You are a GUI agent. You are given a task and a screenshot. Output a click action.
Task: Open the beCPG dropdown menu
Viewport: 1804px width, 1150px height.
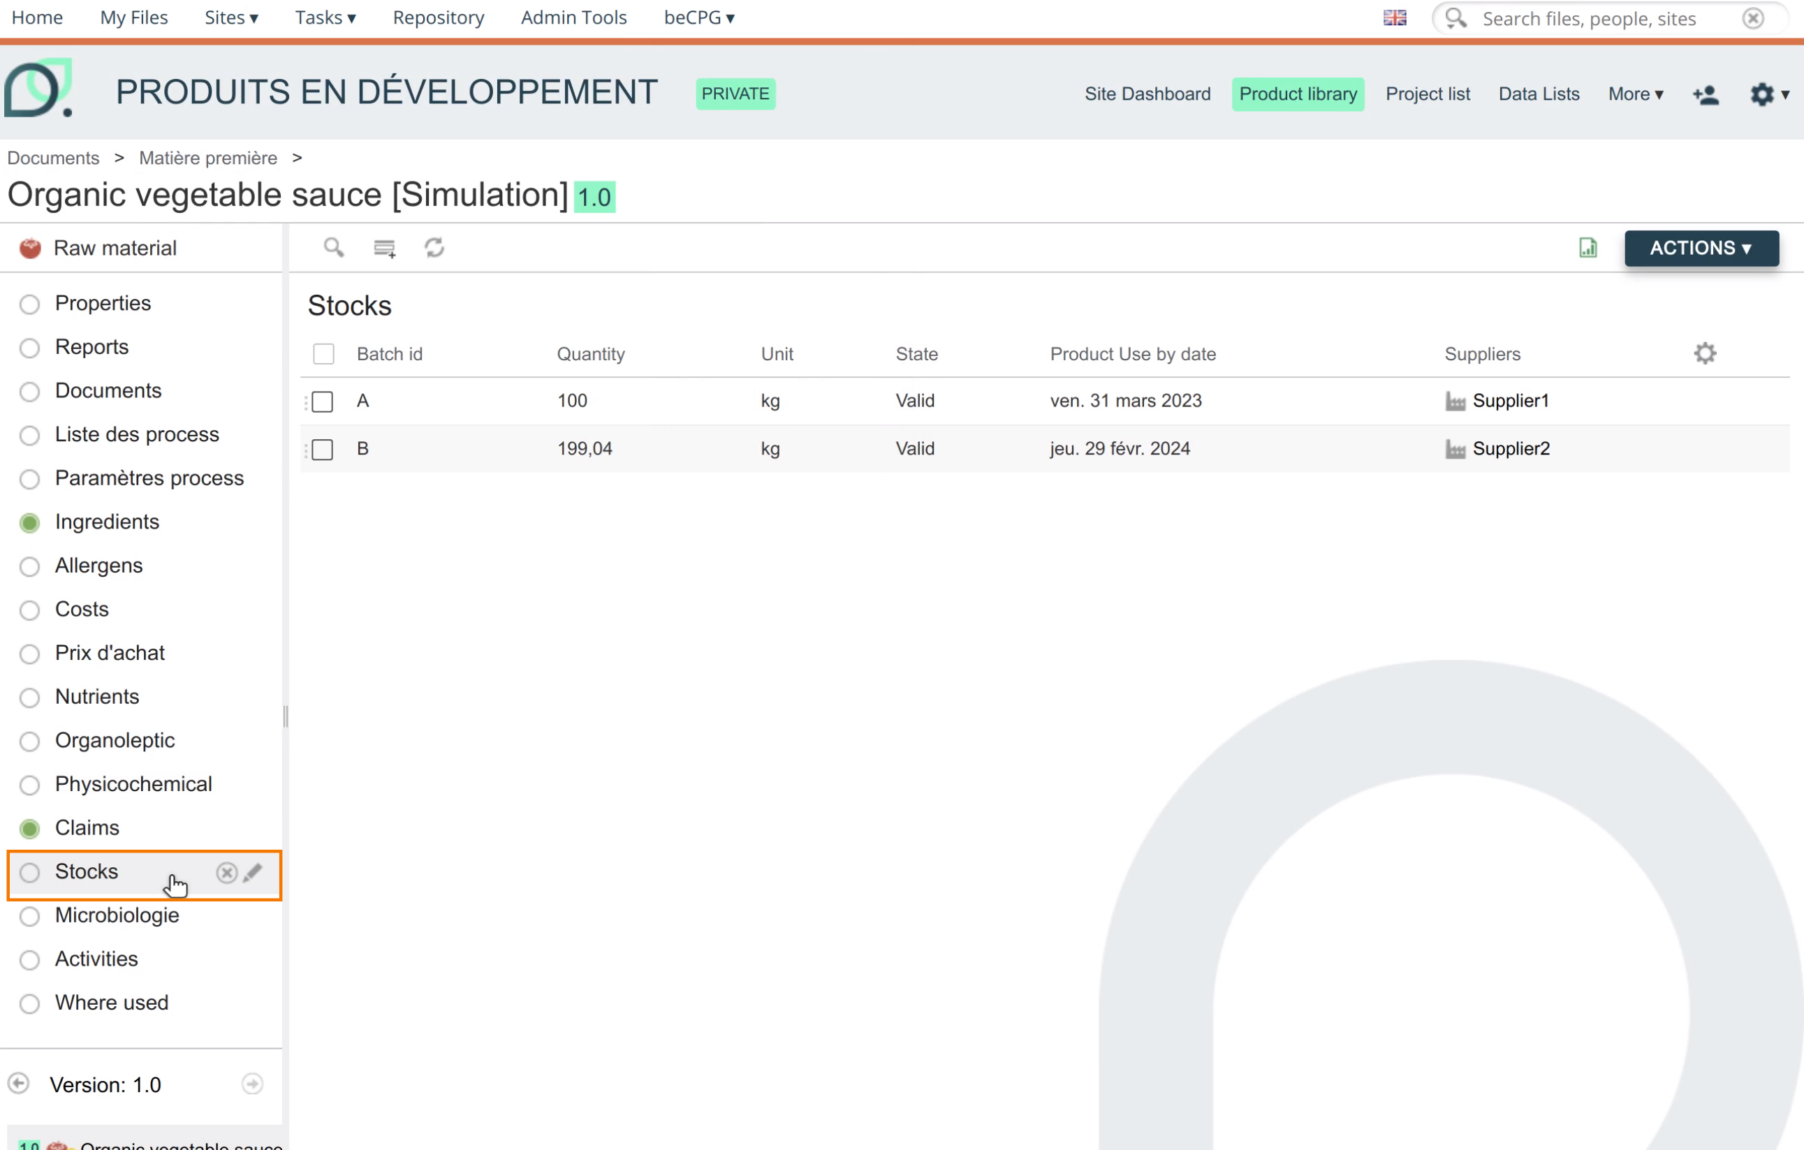(x=699, y=17)
